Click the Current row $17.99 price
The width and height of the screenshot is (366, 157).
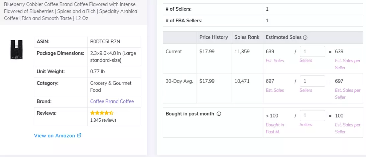(x=207, y=52)
